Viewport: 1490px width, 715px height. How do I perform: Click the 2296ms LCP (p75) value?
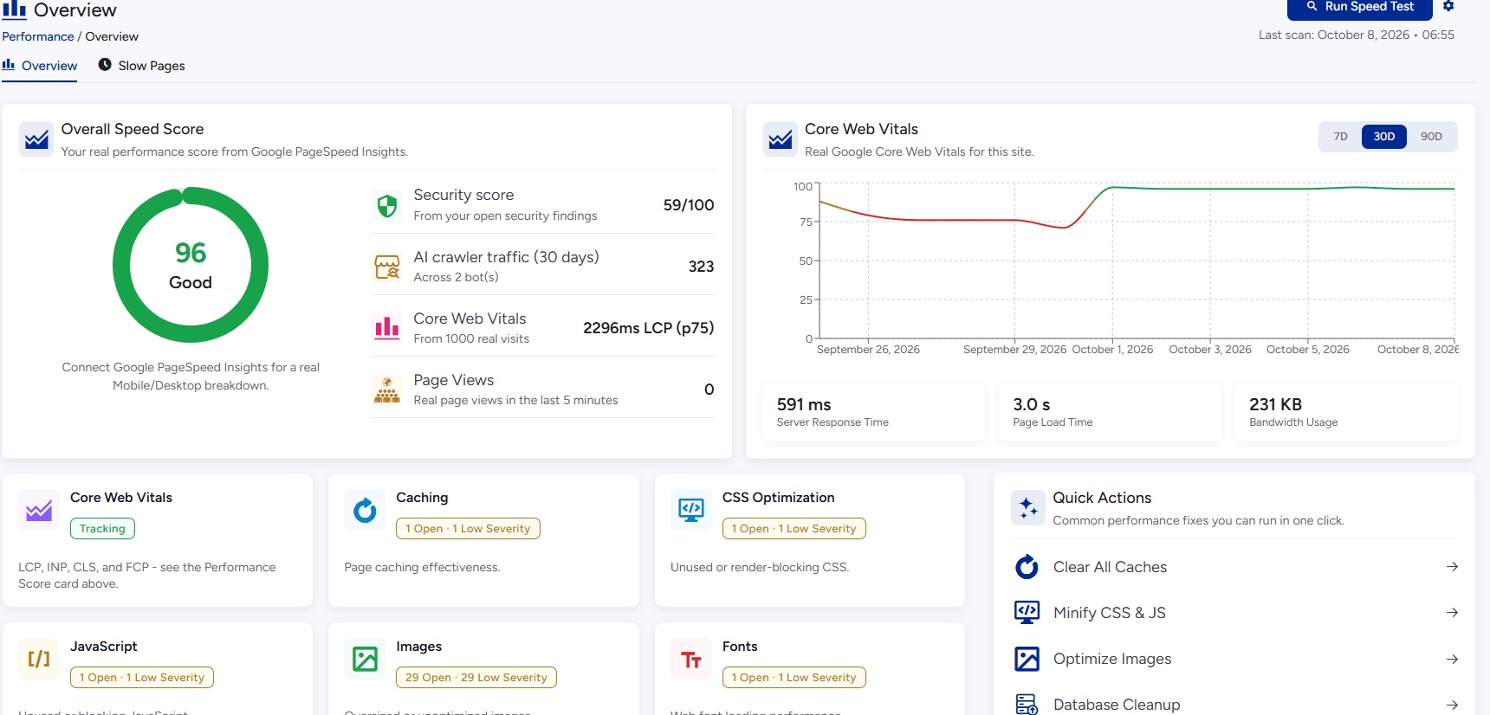[x=649, y=328]
